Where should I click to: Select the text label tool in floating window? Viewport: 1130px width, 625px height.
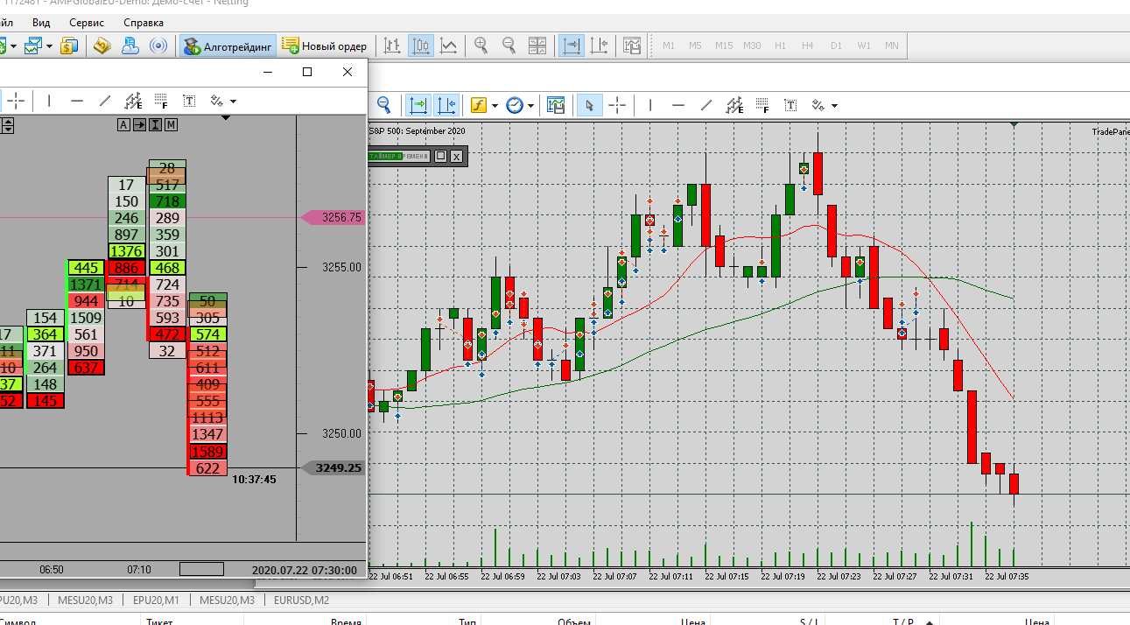point(189,102)
